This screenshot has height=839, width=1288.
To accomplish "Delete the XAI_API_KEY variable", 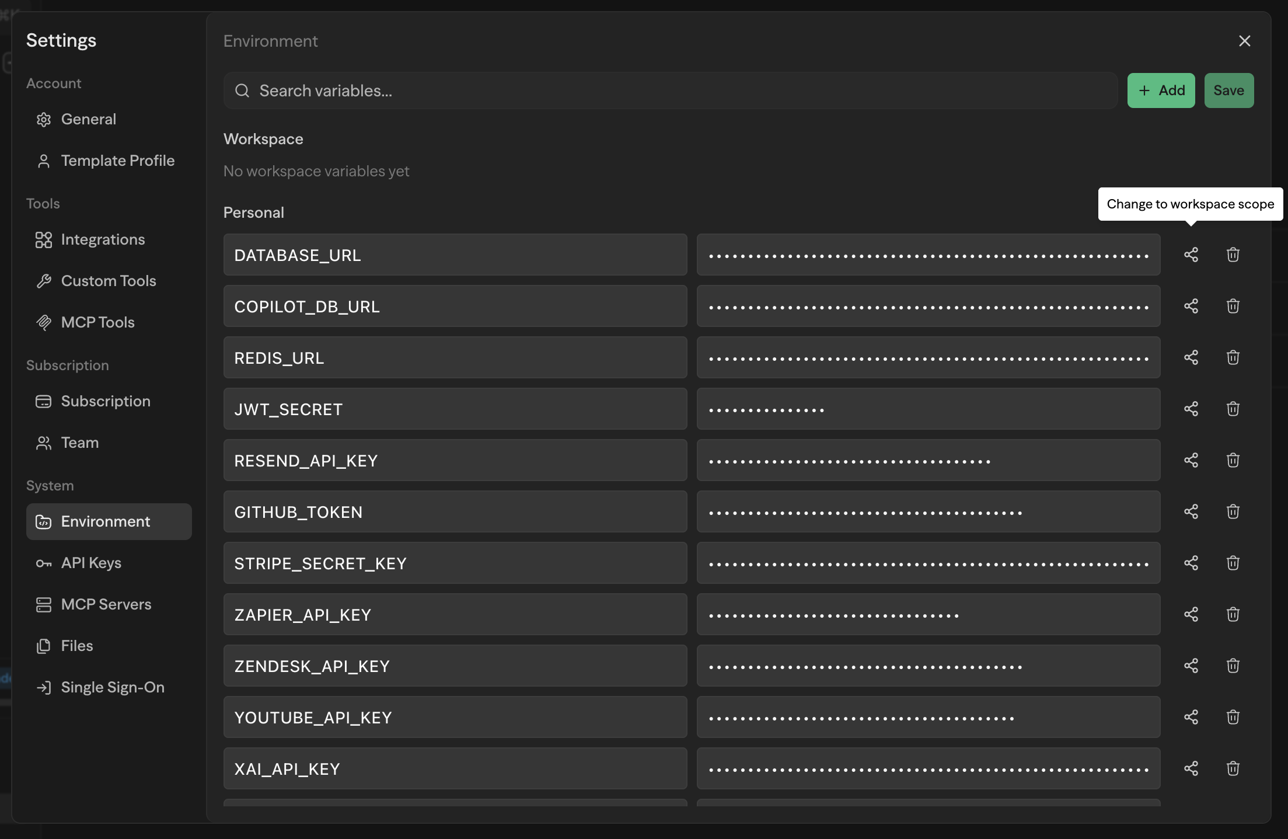I will (x=1233, y=768).
